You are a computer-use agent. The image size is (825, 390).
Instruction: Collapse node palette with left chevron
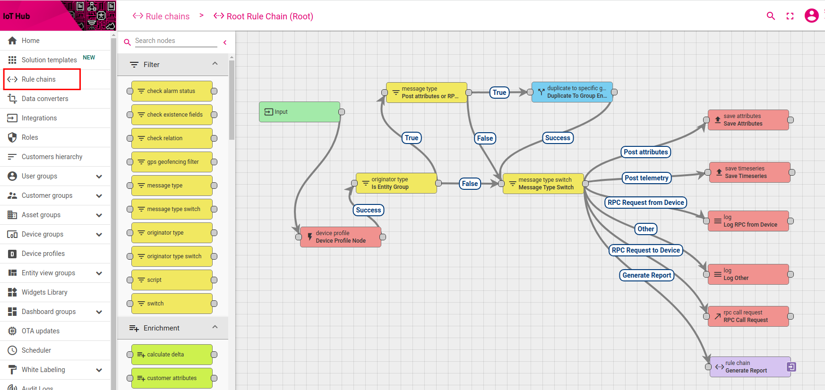(x=225, y=42)
